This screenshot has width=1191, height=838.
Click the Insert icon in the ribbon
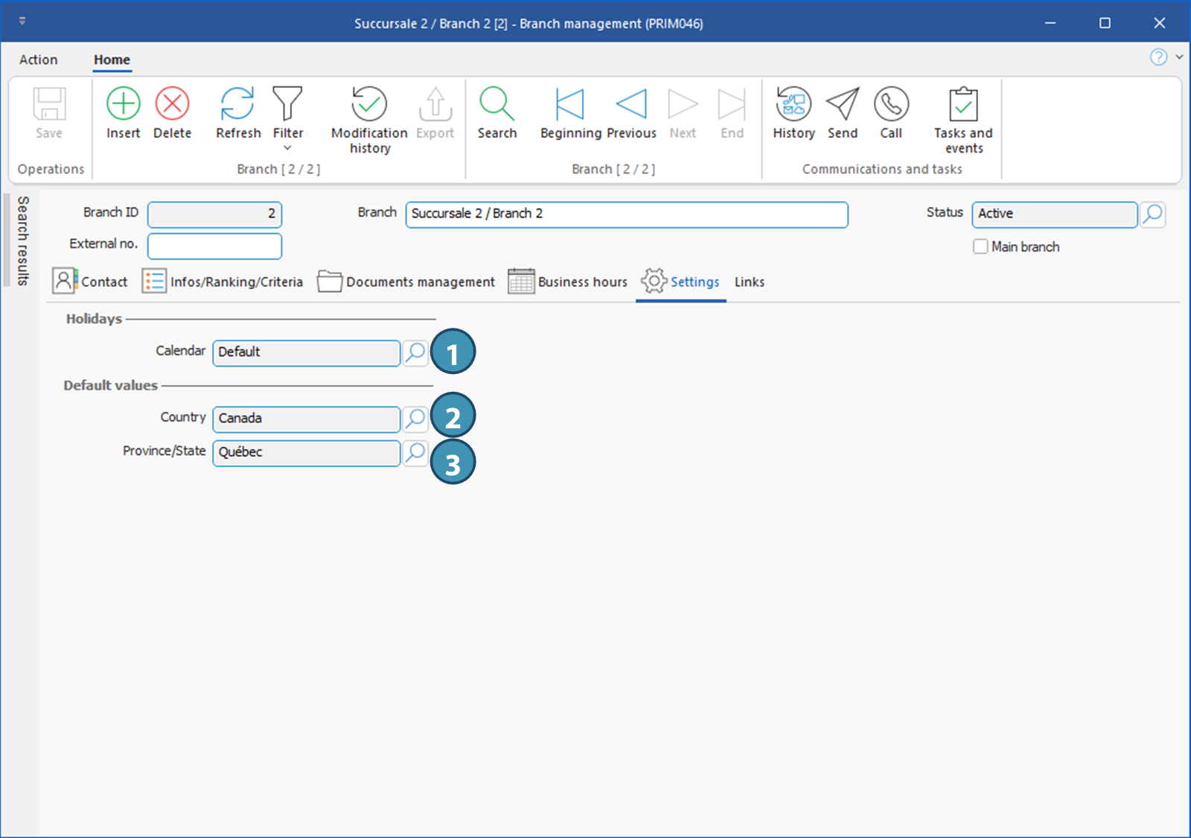(123, 104)
